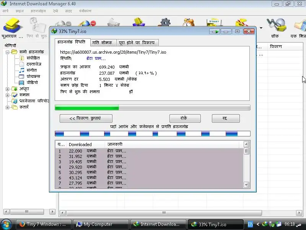This screenshot has height=230, width=306.
Task: Switch to Options on completion tab
Action: (x=137, y=43)
